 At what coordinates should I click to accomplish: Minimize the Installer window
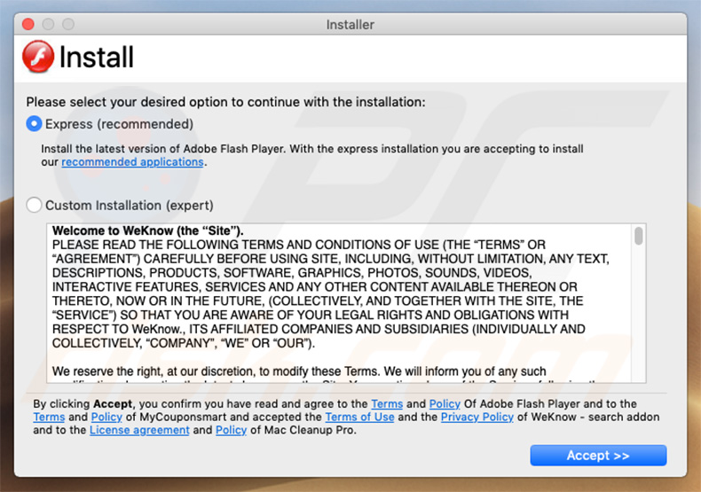click(x=48, y=24)
